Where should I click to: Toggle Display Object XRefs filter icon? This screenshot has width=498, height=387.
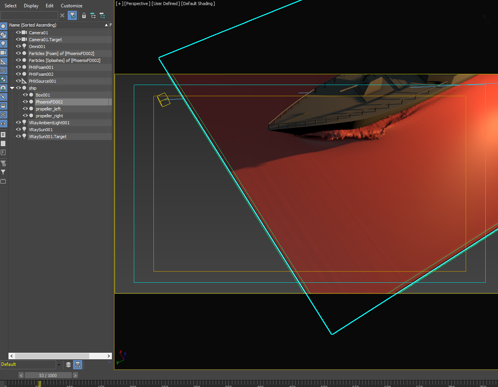[x=3, y=88]
